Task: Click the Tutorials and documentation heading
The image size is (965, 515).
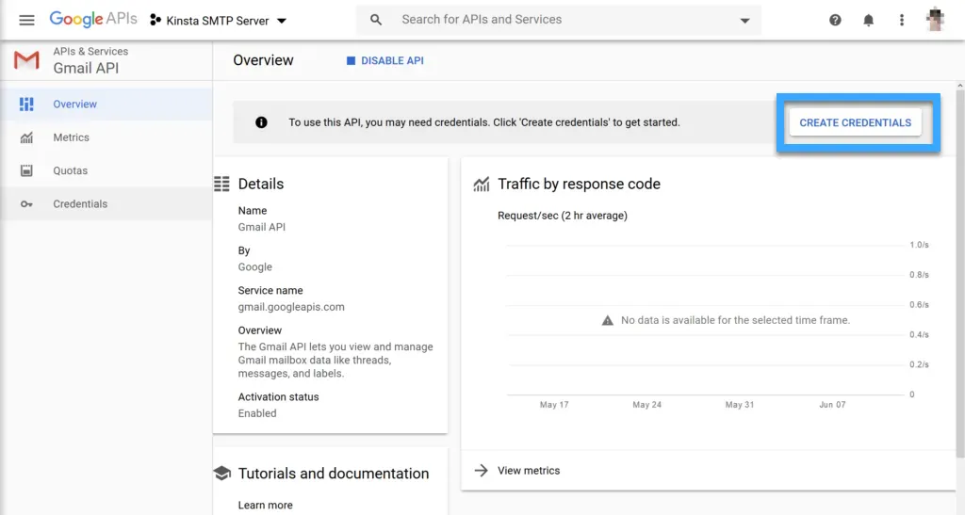Action: (334, 474)
